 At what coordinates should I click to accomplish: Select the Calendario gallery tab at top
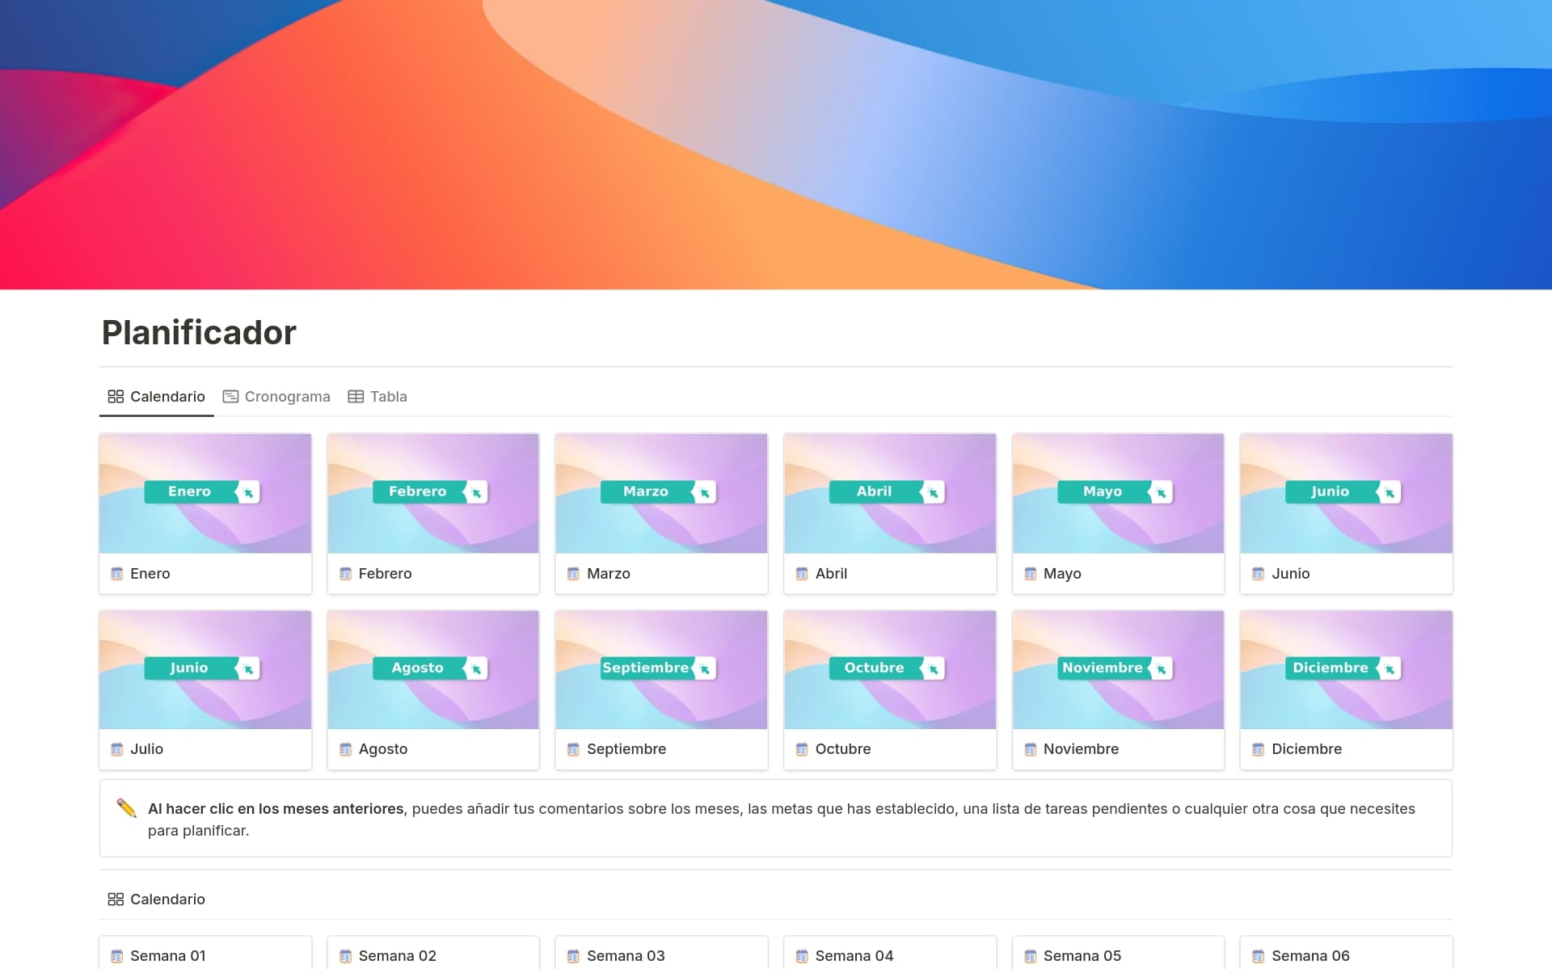pos(157,397)
